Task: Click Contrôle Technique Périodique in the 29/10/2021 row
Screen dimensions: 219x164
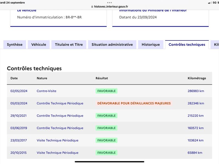Action: click(60, 116)
